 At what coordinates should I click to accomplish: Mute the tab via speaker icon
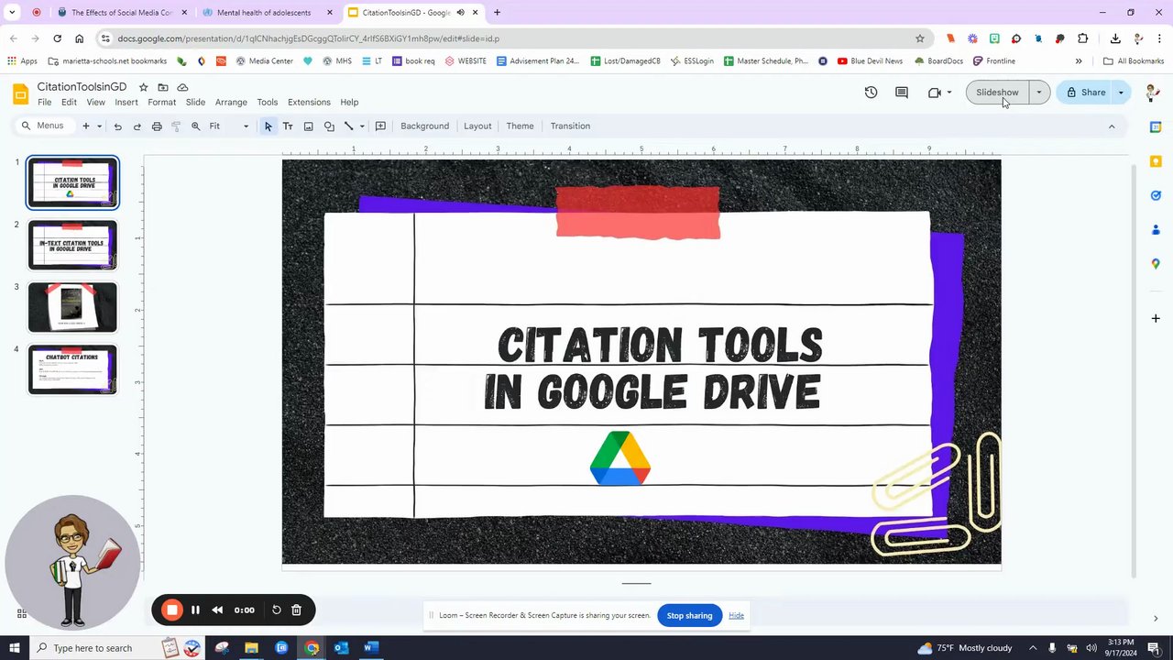460,13
